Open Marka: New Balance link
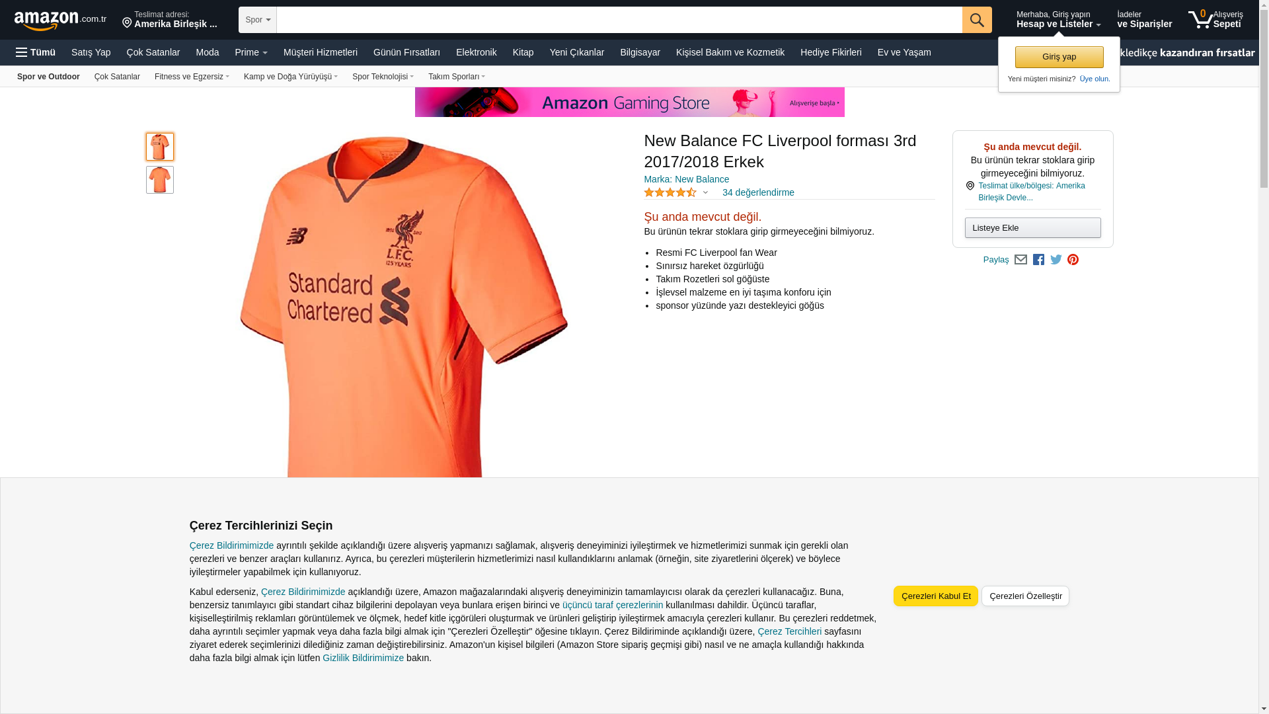Viewport: 1269px width, 714px height. click(686, 179)
